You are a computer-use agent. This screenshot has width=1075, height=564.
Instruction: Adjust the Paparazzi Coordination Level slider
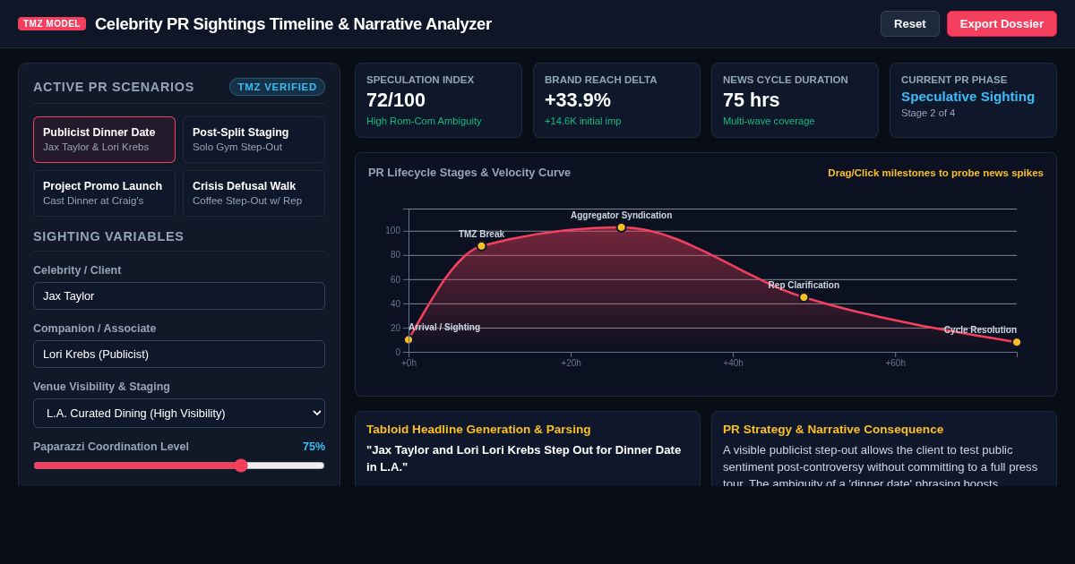[179, 466]
